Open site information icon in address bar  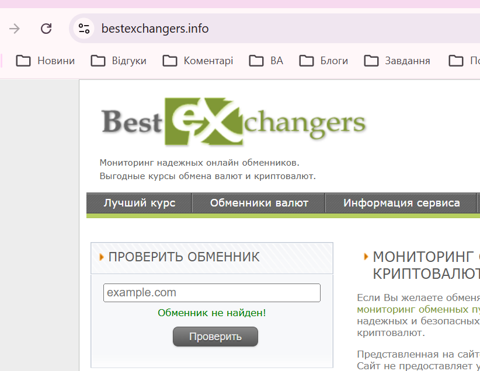click(84, 29)
